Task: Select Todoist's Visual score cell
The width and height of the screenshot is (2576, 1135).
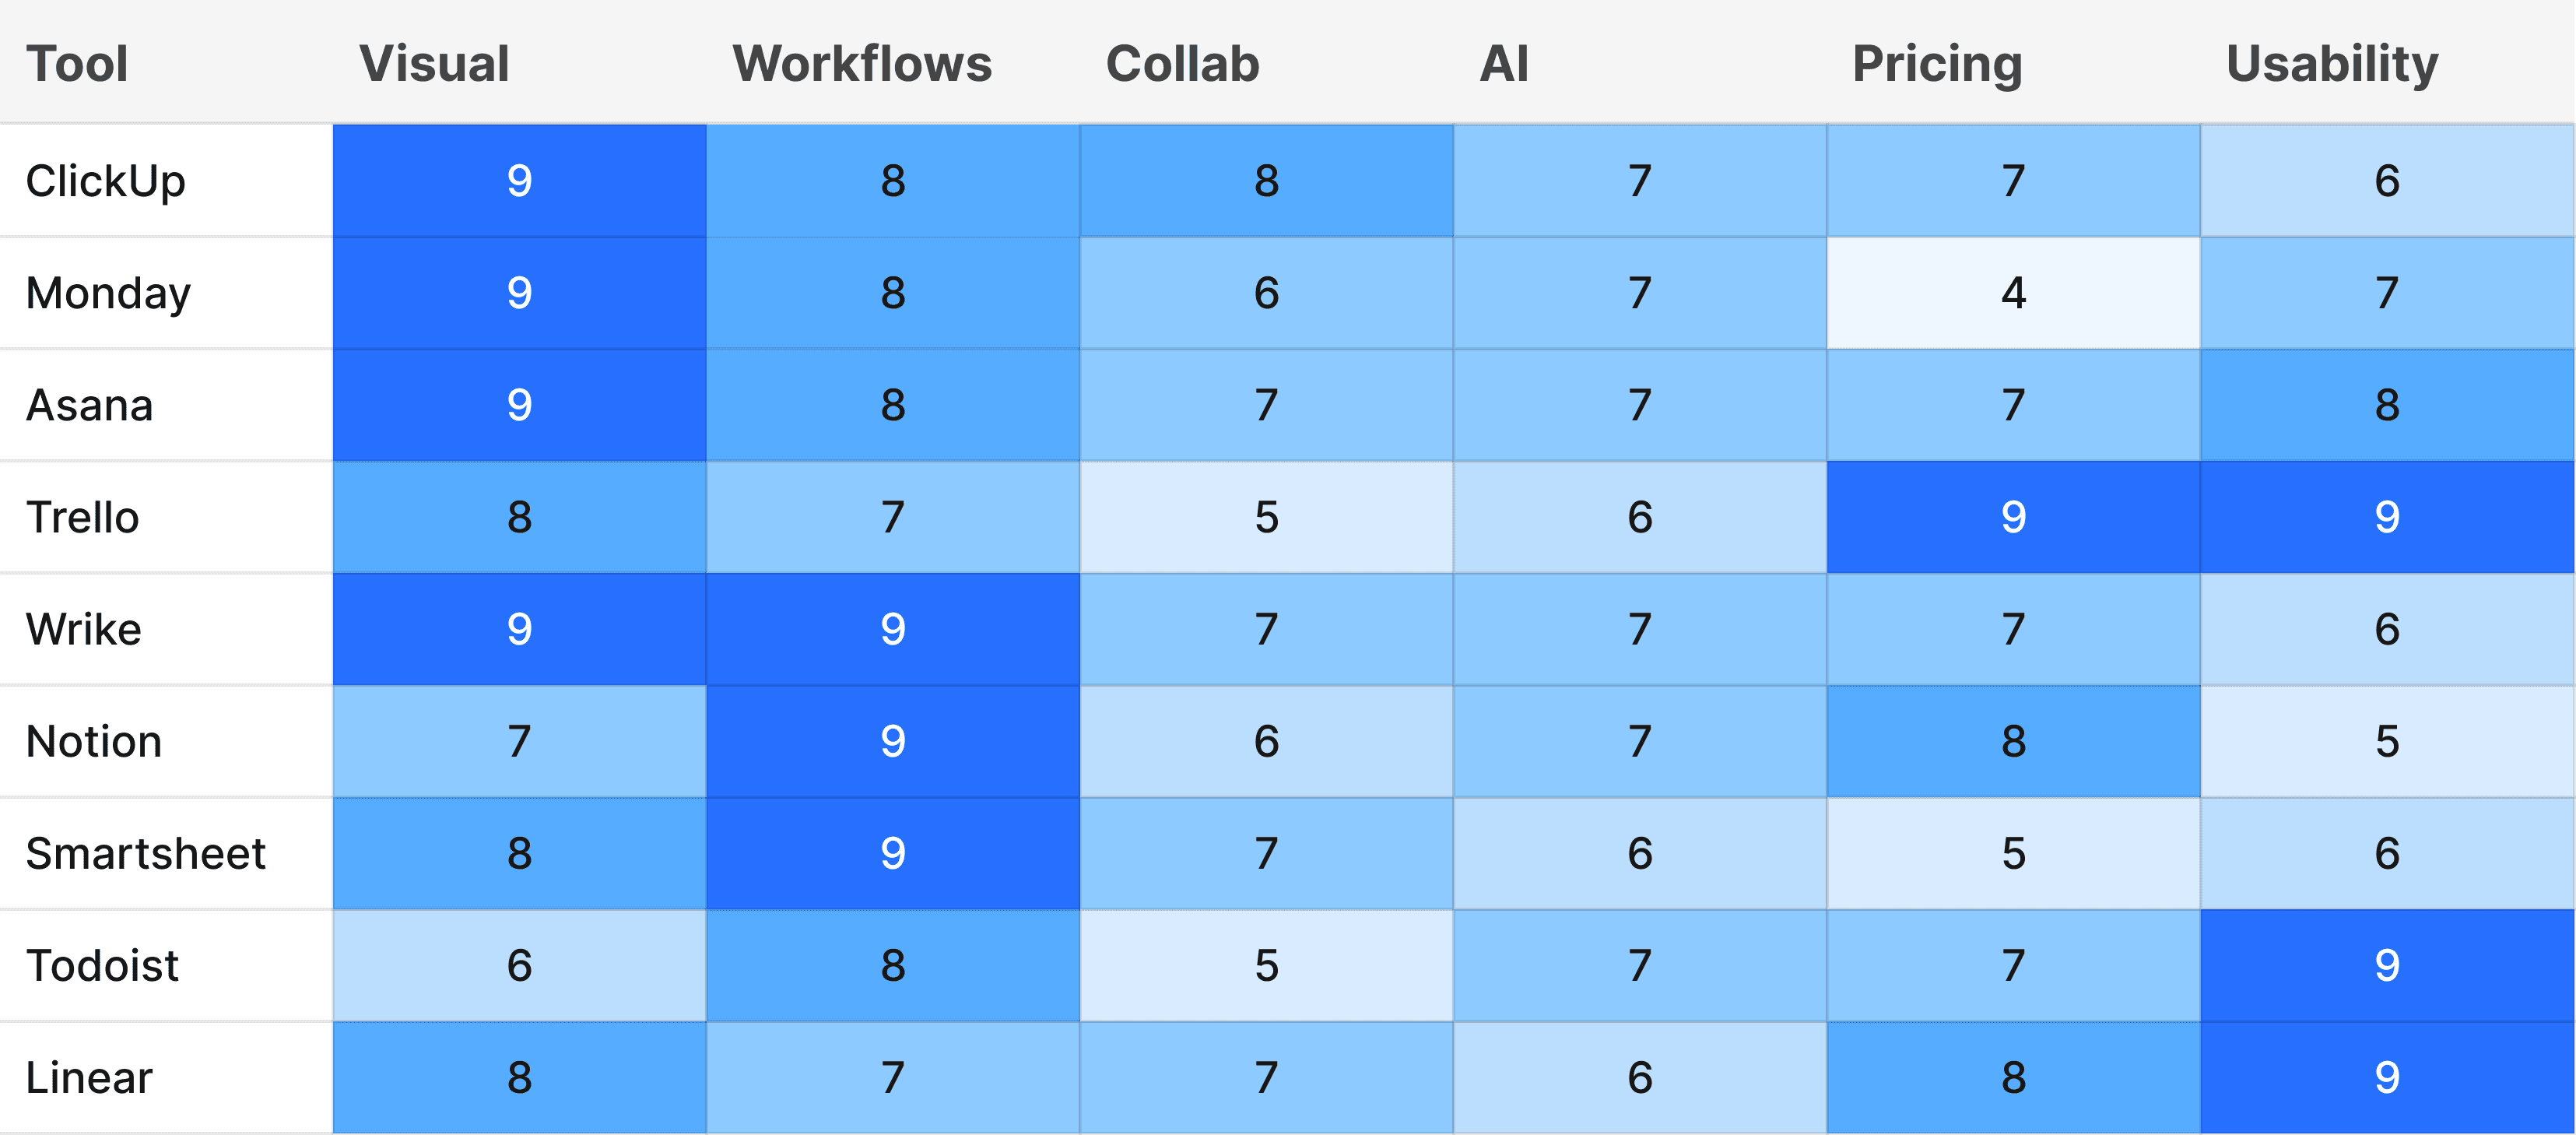Action: point(519,965)
